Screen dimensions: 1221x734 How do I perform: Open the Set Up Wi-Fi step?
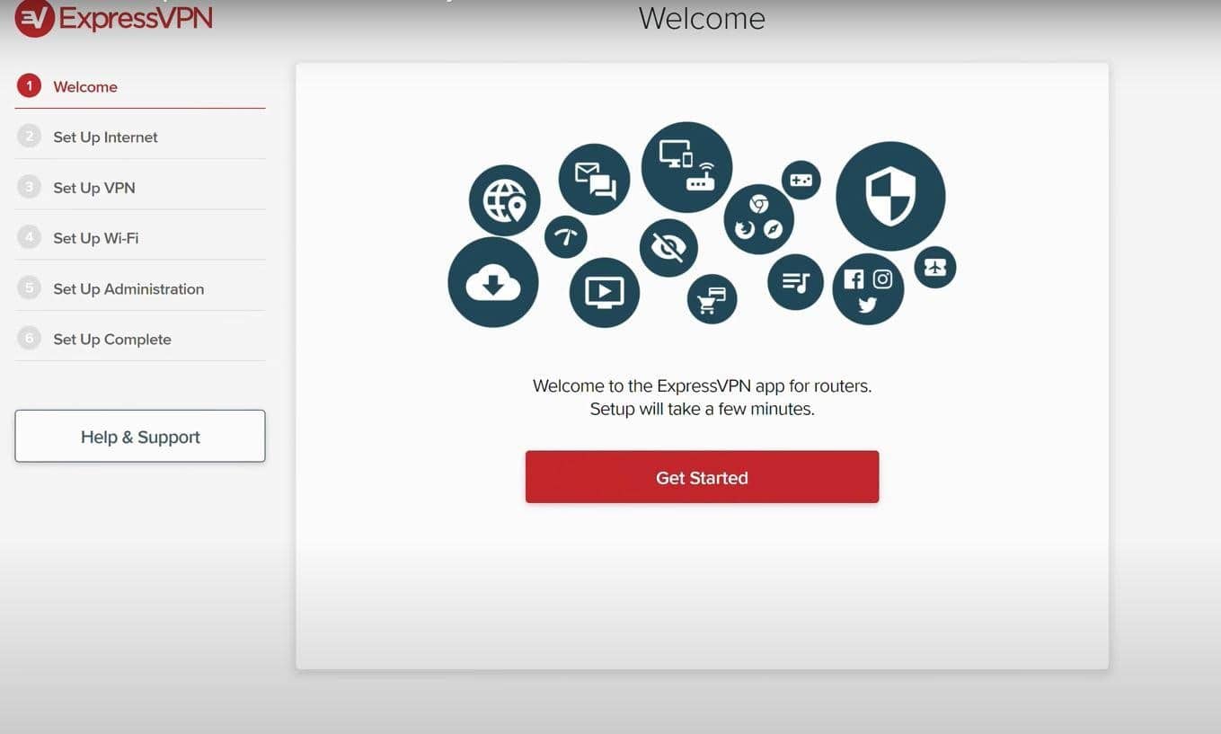pyautogui.click(x=140, y=238)
